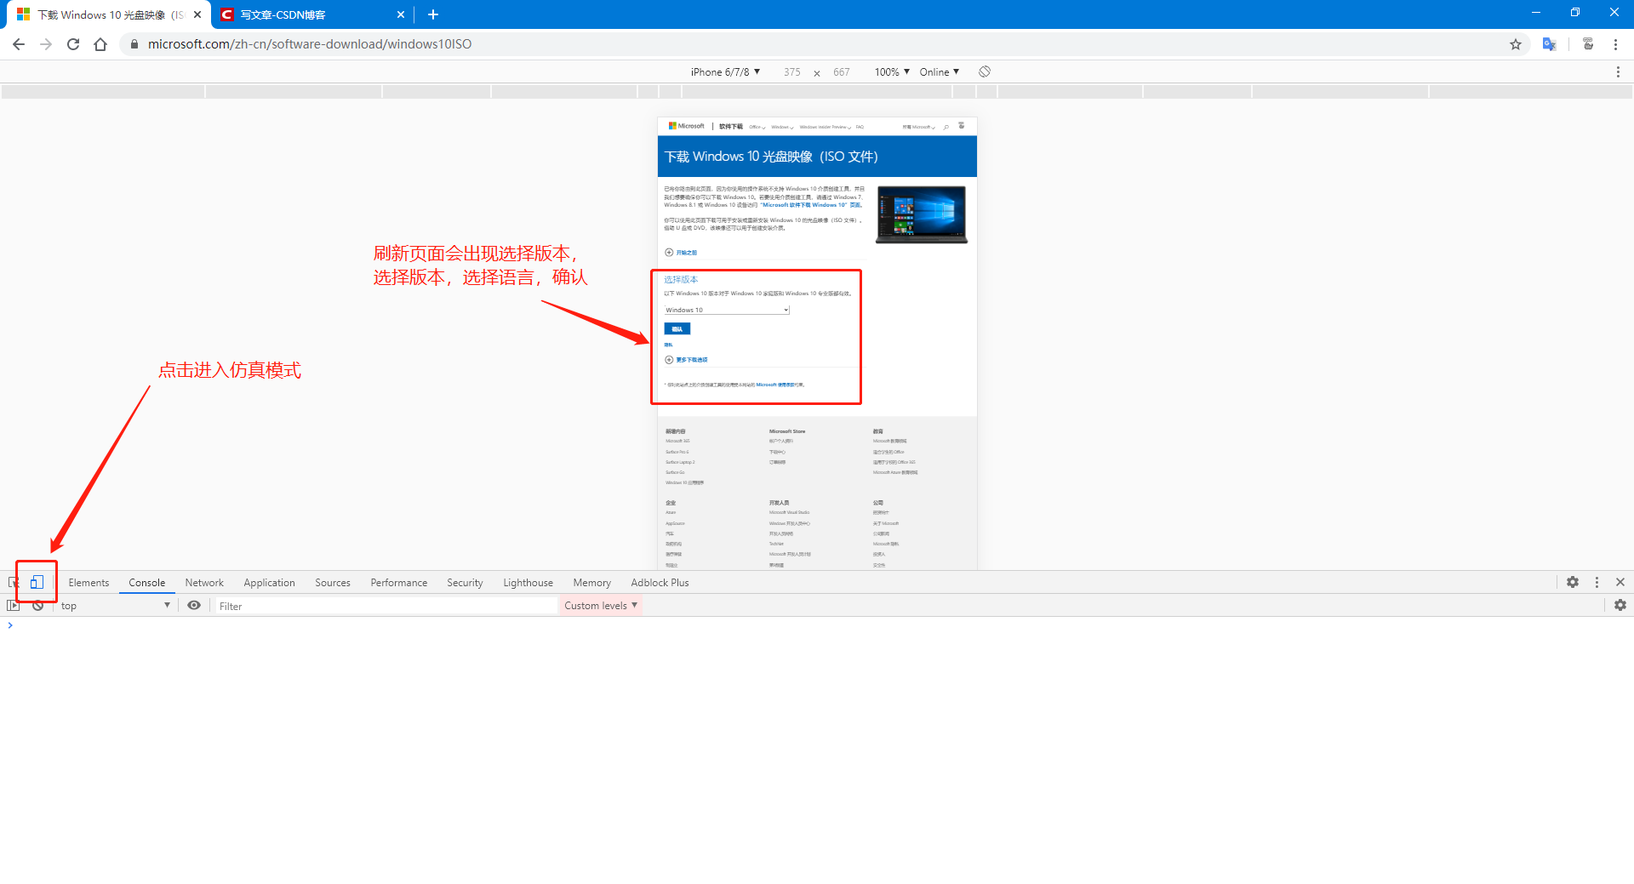Click the account icon in Microsoft page header

[962, 126]
